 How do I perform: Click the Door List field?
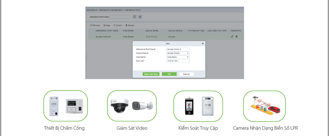pos(178,61)
